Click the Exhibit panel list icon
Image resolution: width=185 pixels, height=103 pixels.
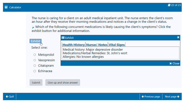pos(63,38)
